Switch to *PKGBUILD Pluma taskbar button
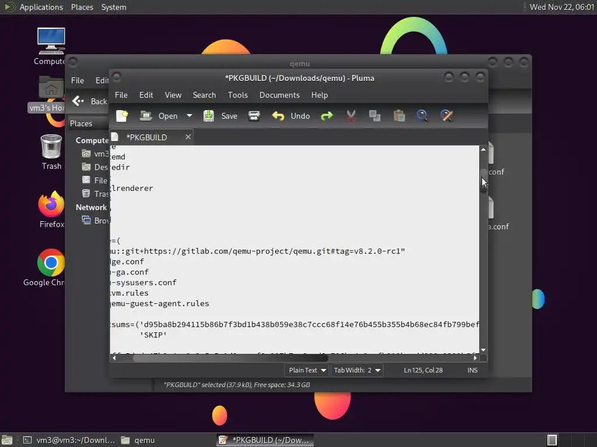This screenshot has width=597, height=447. click(265, 440)
